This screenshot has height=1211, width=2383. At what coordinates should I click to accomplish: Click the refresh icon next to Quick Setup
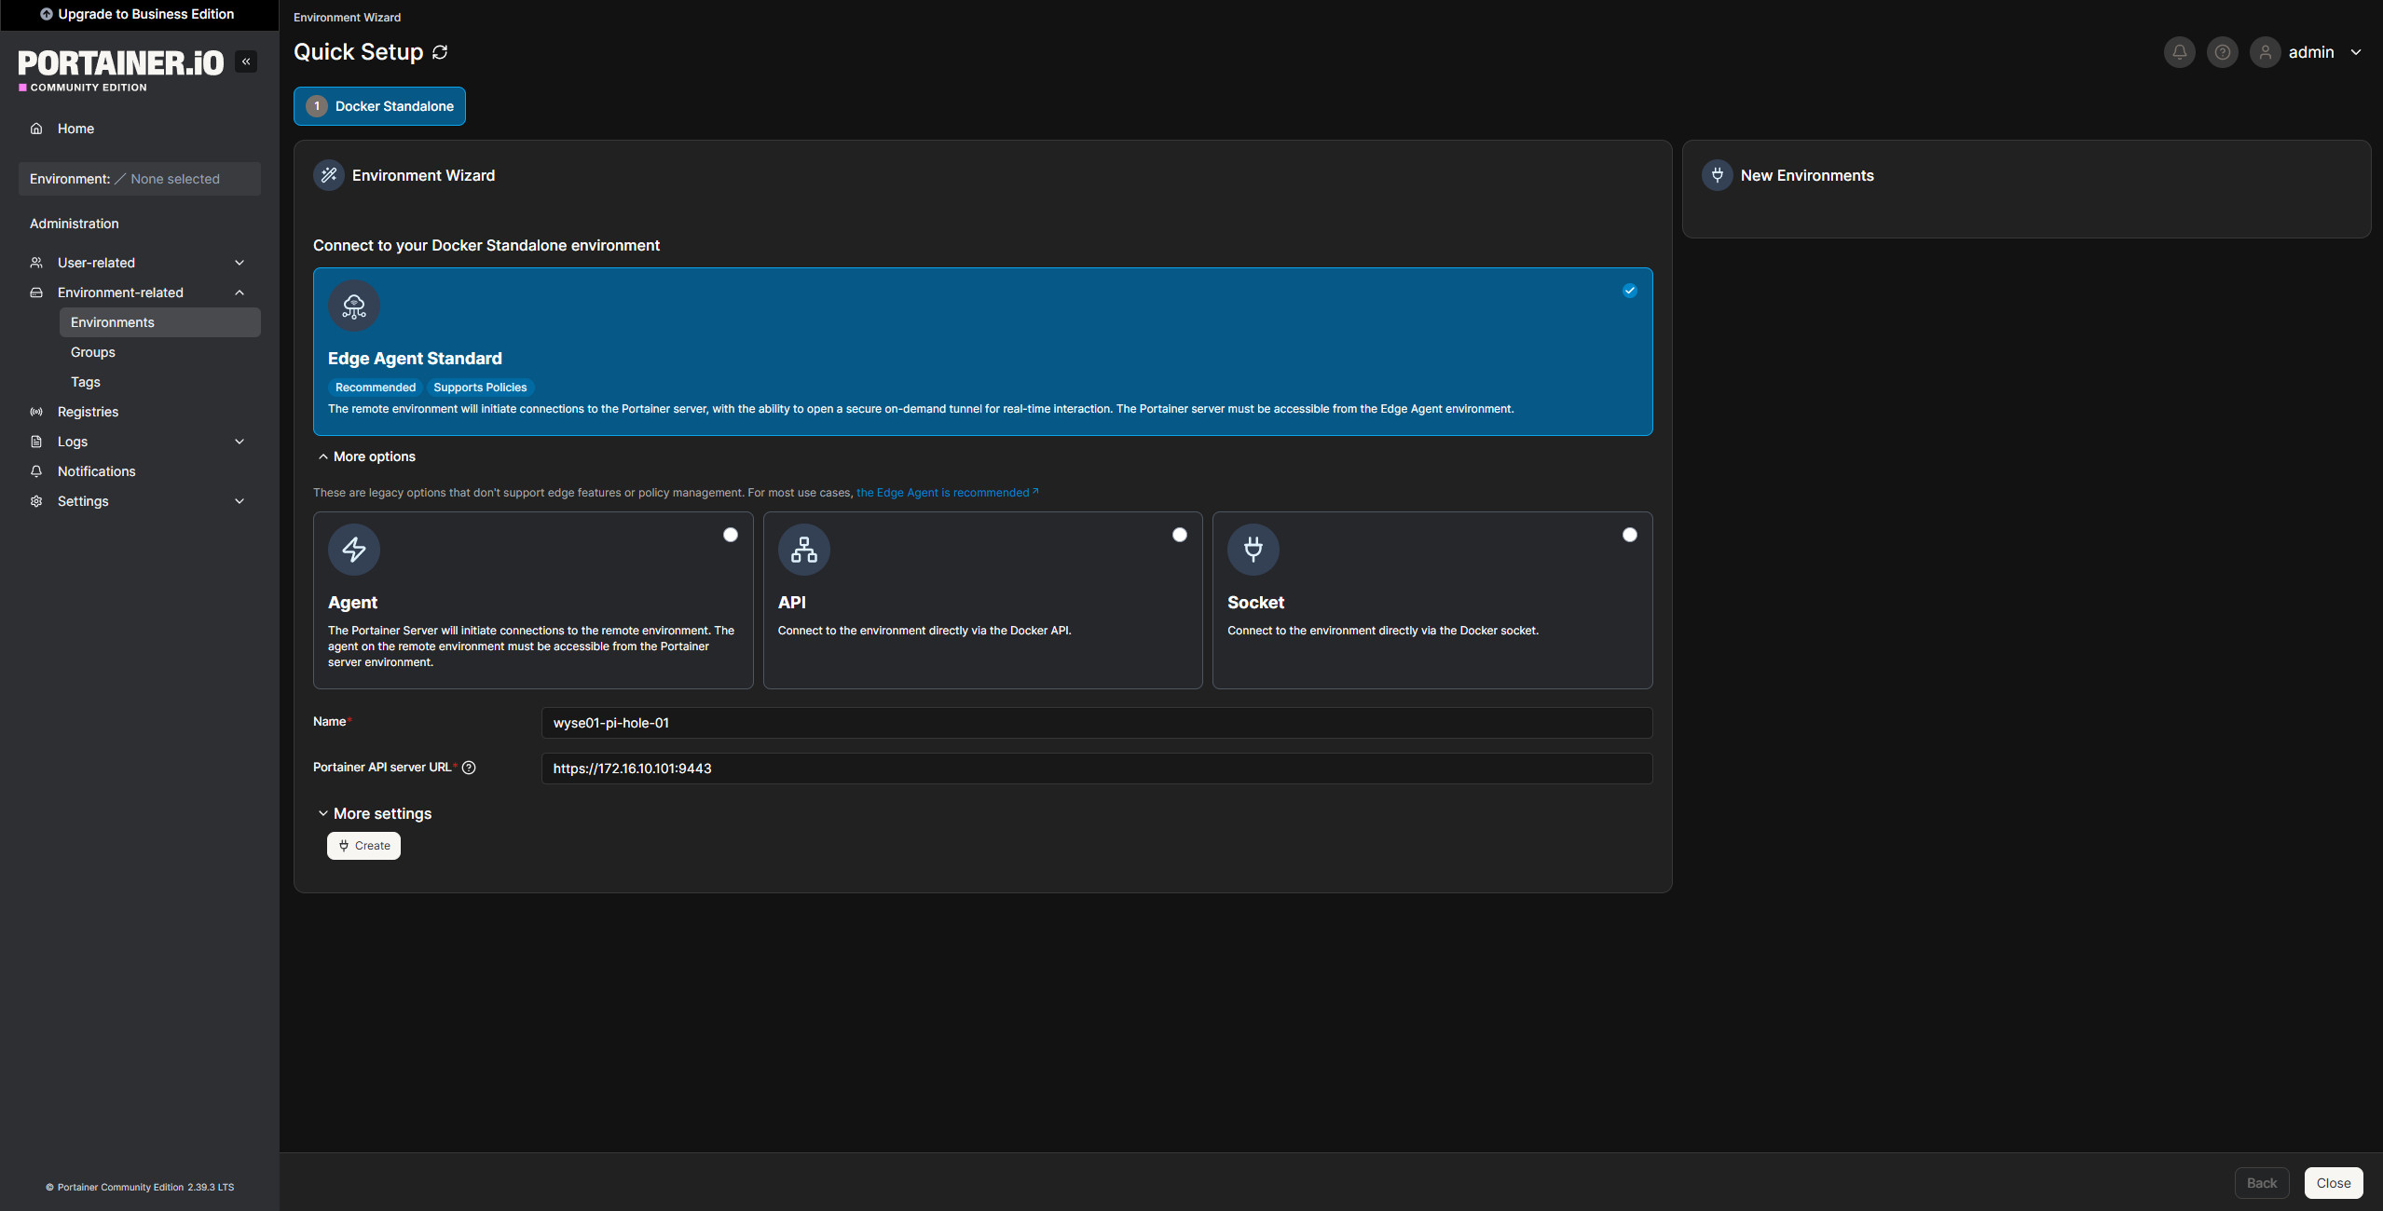click(x=440, y=52)
